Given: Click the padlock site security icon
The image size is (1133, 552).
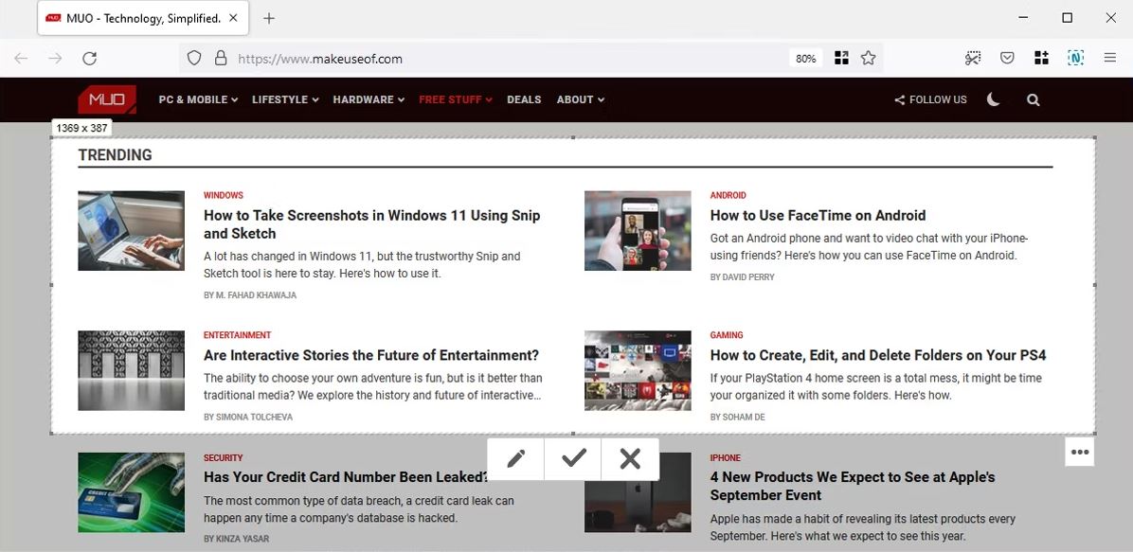Looking at the screenshot, I should pos(221,59).
